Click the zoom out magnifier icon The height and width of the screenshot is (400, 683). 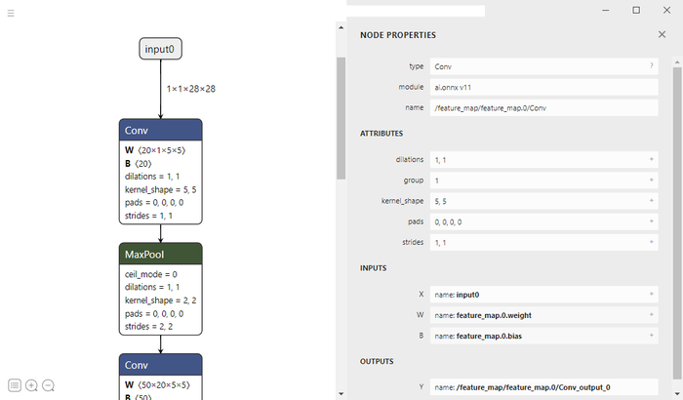(x=48, y=385)
